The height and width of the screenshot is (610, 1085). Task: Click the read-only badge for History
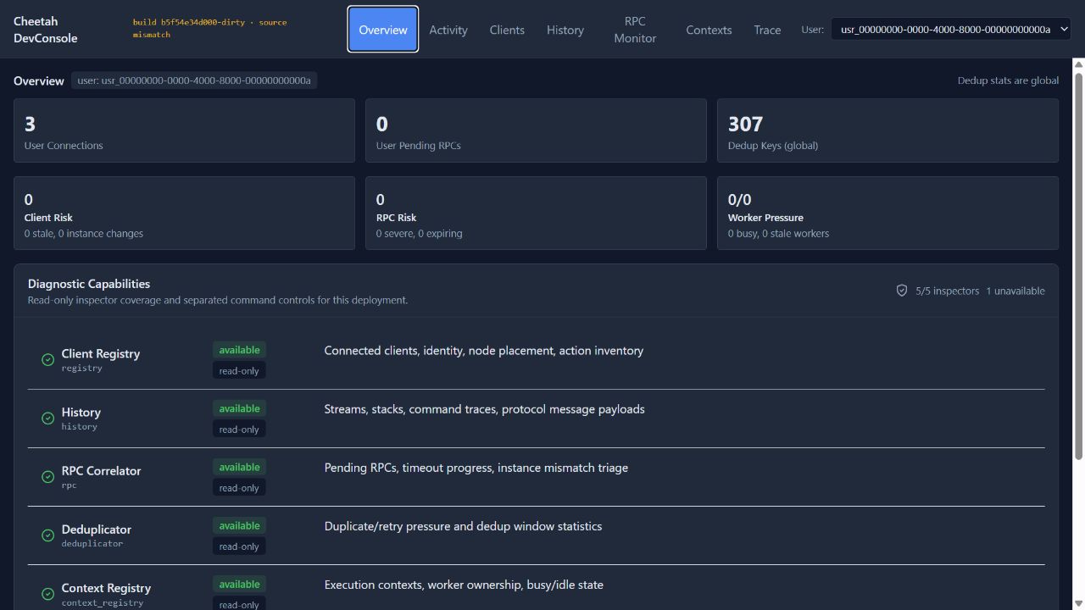(239, 429)
